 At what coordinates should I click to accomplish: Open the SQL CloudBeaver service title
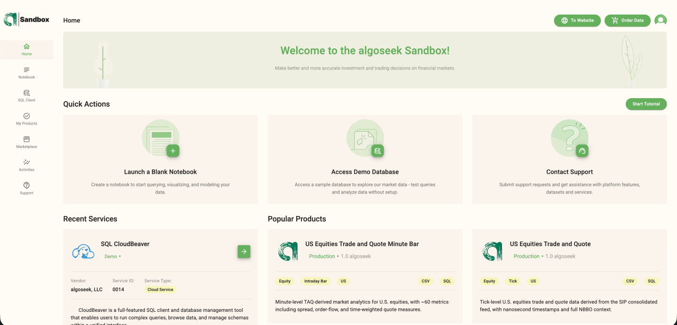pos(125,244)
